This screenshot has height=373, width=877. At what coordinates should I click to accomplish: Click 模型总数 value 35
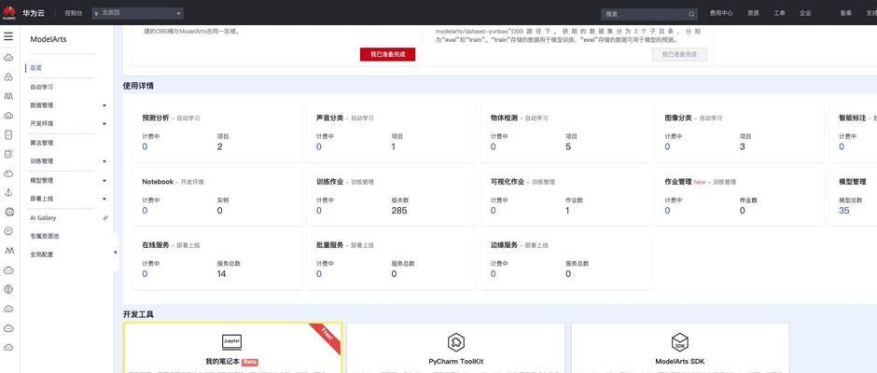(844, 211)
